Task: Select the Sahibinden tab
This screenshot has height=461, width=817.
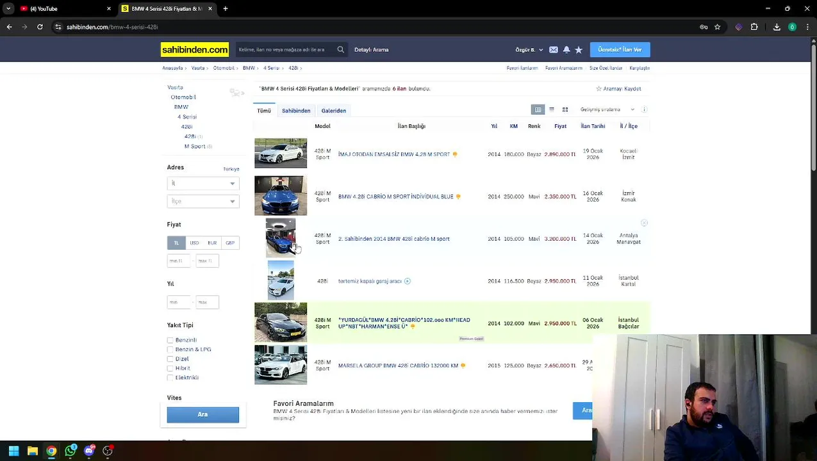Action: [296, 111]
